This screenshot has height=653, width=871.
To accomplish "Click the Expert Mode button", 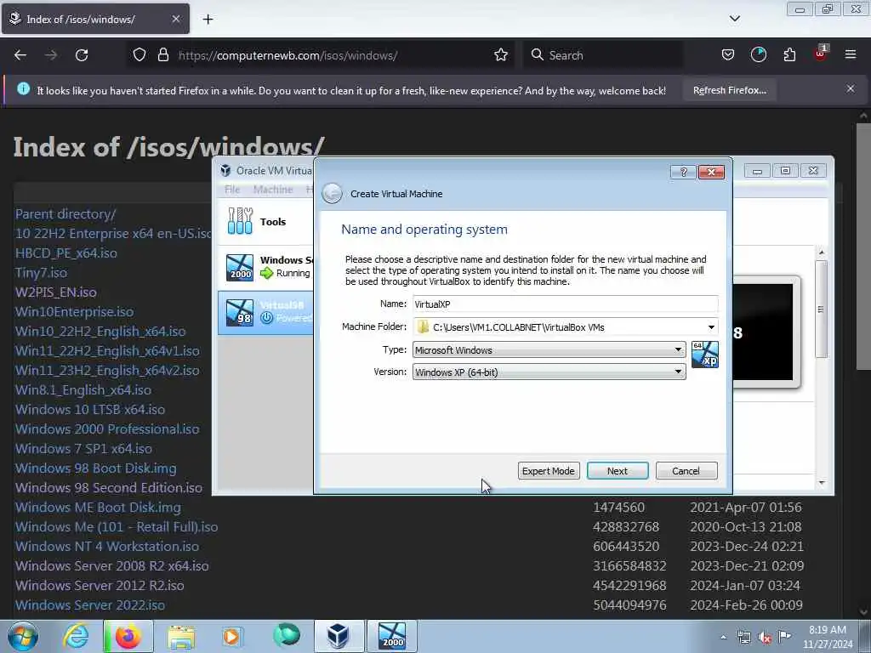I will point(549,471).
